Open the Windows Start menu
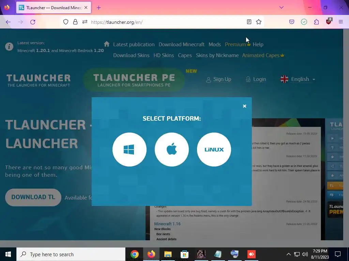This screenshot has height=261, width=349. coord(8,254)
